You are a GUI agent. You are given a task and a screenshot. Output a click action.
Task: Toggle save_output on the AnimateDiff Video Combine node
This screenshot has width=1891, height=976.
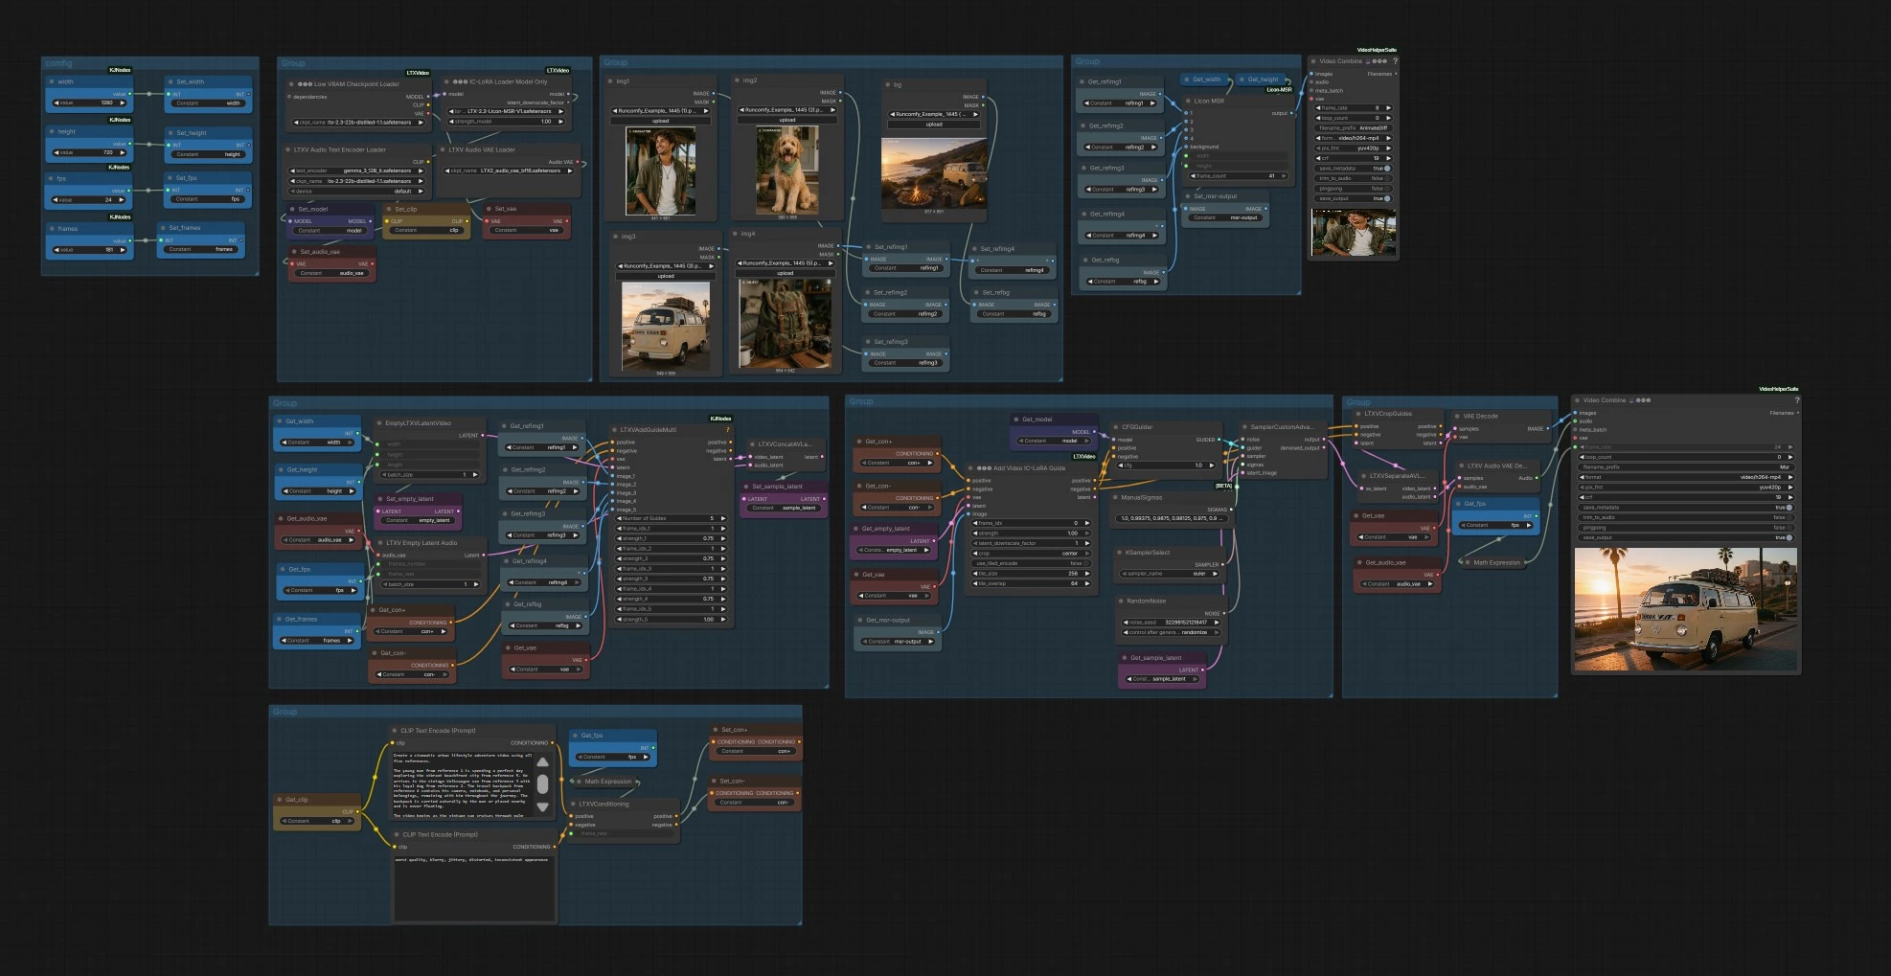coord(1354,198)
